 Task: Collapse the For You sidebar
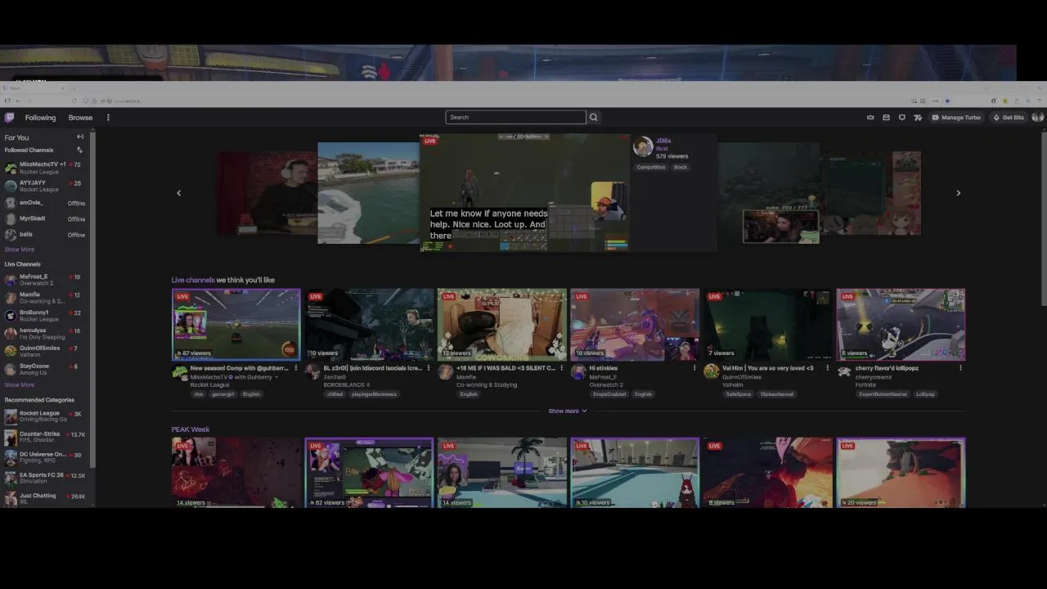tap(80, 137)
